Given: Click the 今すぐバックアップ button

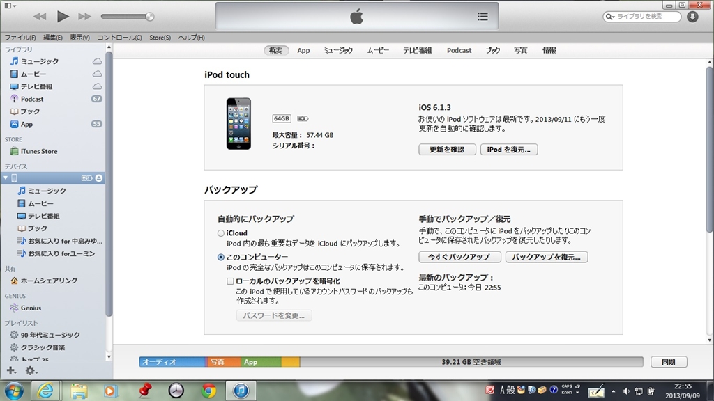Looking at the screenshot, I should [x=459, y=258].
